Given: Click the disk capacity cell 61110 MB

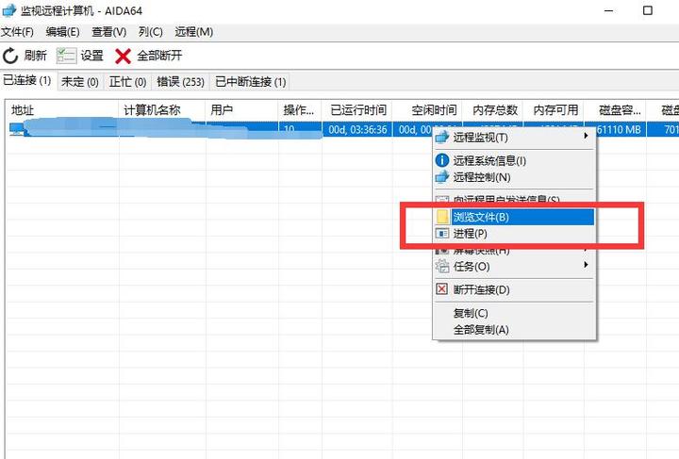Looking at the screenshot, I should pos(619,129).
